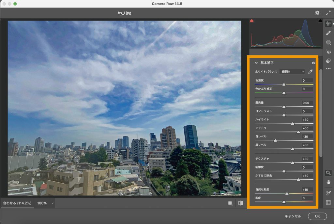Activate the Zoom magnifier tool

(328, 173)
